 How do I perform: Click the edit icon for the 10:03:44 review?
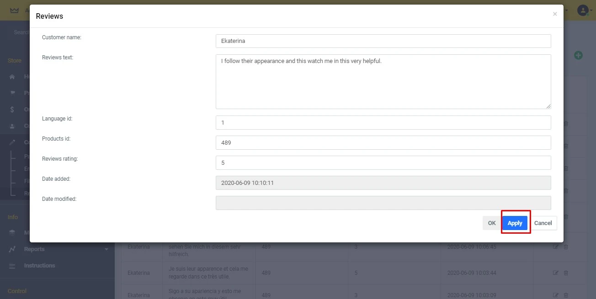556,273
